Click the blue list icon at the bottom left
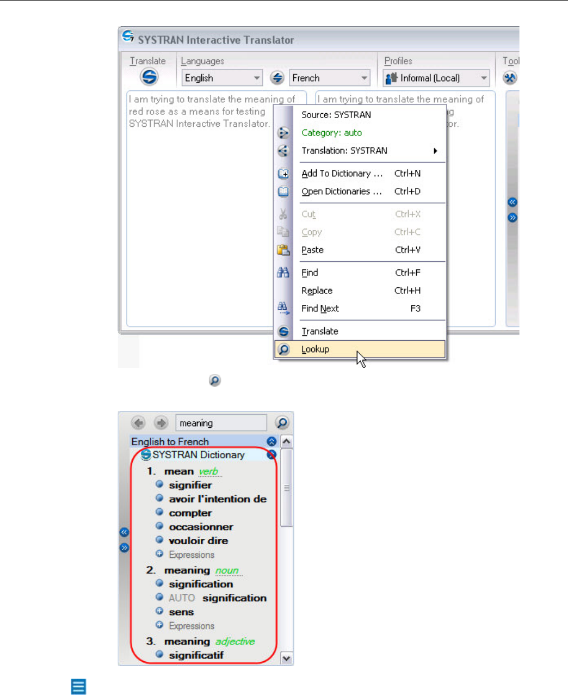Viewport: 568px width, 695px height. coord(78,686)
